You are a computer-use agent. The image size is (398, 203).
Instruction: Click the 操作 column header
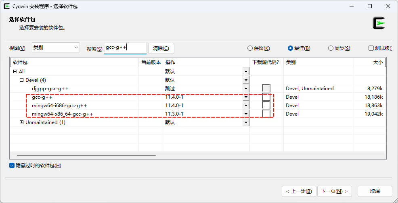point(206,62)
